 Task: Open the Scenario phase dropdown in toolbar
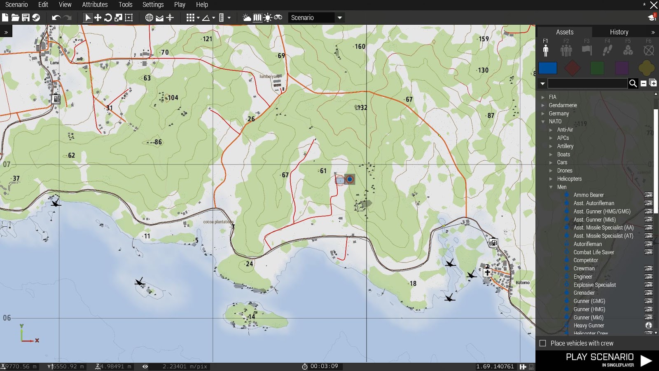[x=339, y=17]
